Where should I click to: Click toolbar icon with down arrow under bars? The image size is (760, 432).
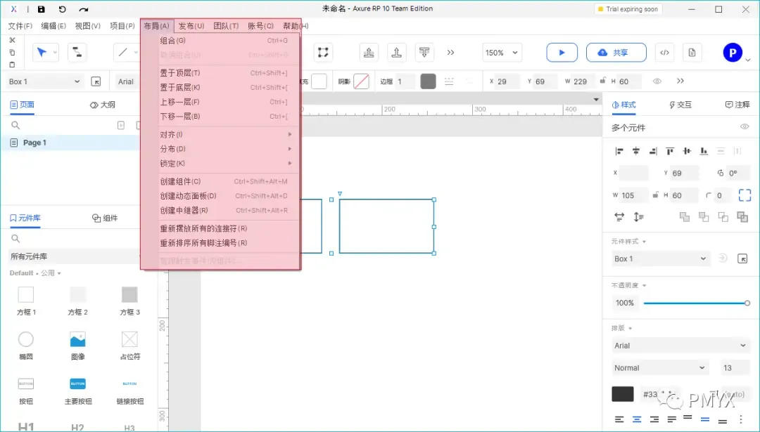pos(424,52)
